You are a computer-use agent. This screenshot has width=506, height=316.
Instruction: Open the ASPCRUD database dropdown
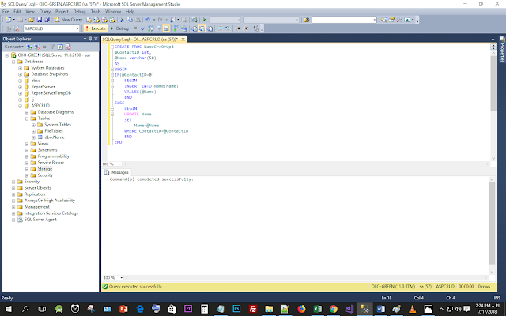(x=77, y=28)
